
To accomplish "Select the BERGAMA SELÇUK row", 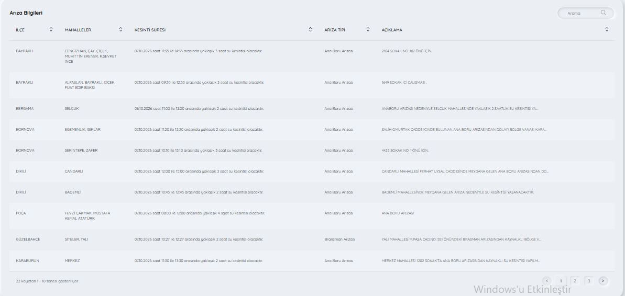I will tap(312, 109).
